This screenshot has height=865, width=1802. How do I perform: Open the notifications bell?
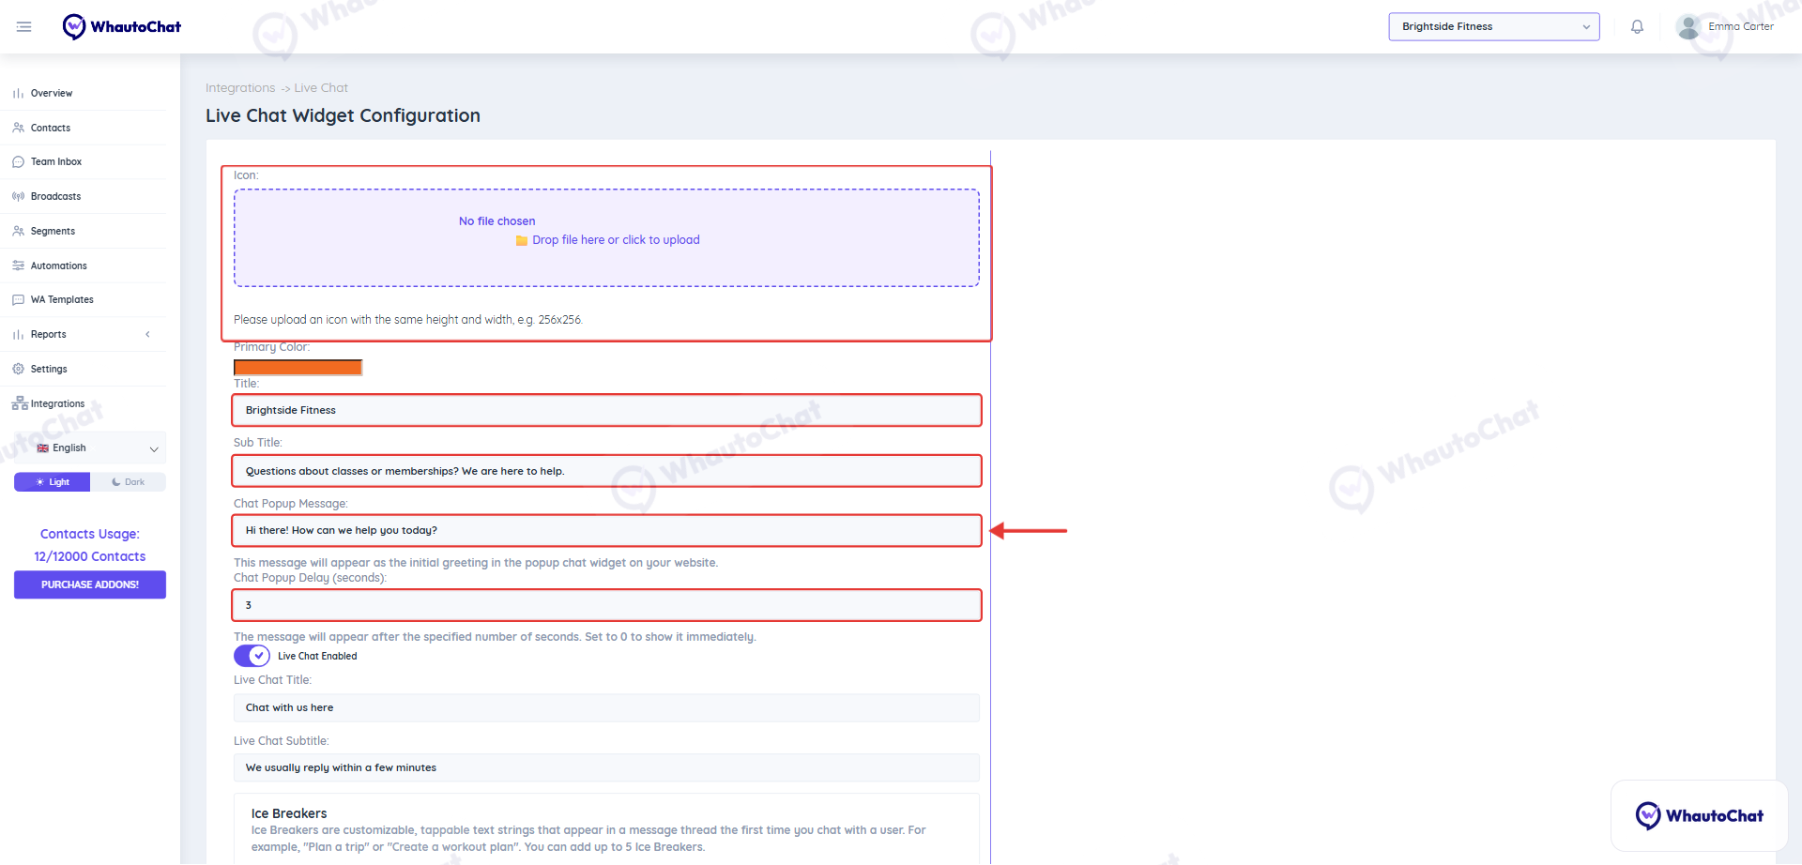pos(1637,26)
